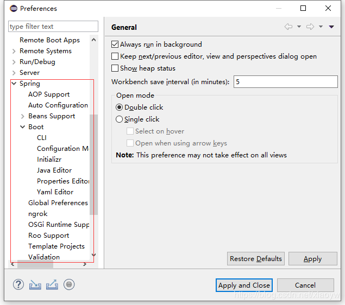The width and height of the screenshot is (345, 305).
Task: Open the Help question mark icon
Action: pos(18,284)
